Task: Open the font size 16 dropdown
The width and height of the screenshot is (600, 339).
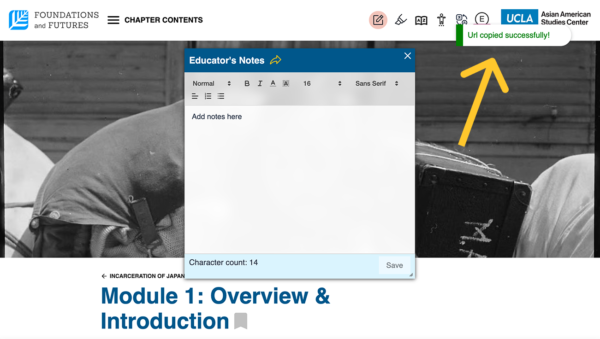Action: (x=322, y=83)
